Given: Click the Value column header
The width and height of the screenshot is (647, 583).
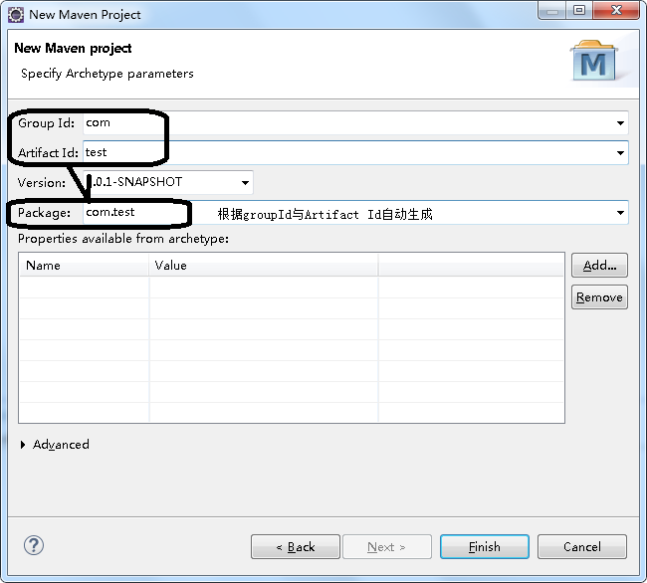Looking at the screenshot, I should [x=264, y=265].
